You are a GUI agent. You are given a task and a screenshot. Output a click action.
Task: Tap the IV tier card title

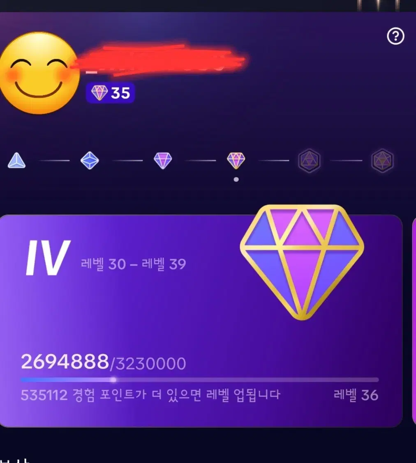[47, 257]
